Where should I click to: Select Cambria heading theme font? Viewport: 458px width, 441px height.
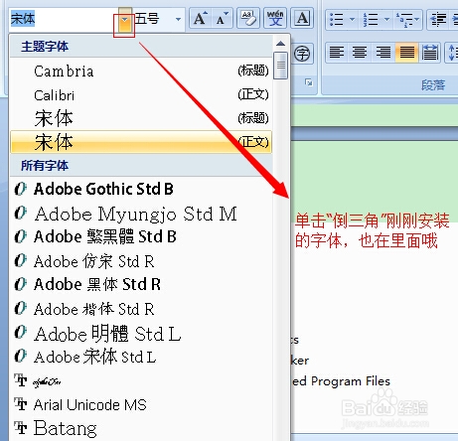(x=141, y=71)
